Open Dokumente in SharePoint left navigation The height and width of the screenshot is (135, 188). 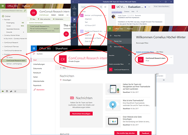(37, 68)
